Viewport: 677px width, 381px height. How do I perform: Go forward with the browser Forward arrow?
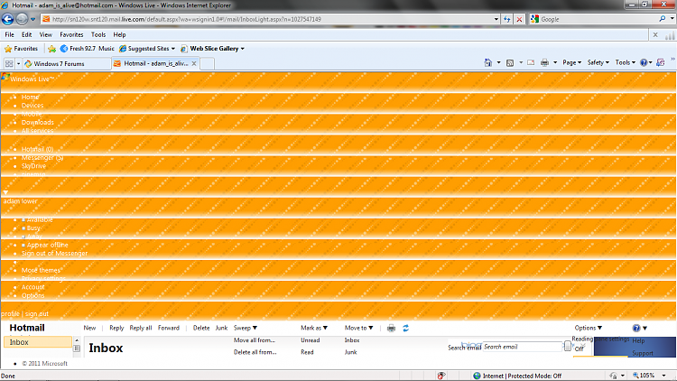(22, 19)
